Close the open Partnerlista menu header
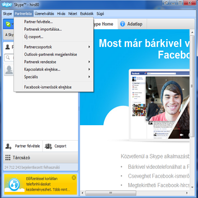198x198 pixels. click(x=23, y=14)
